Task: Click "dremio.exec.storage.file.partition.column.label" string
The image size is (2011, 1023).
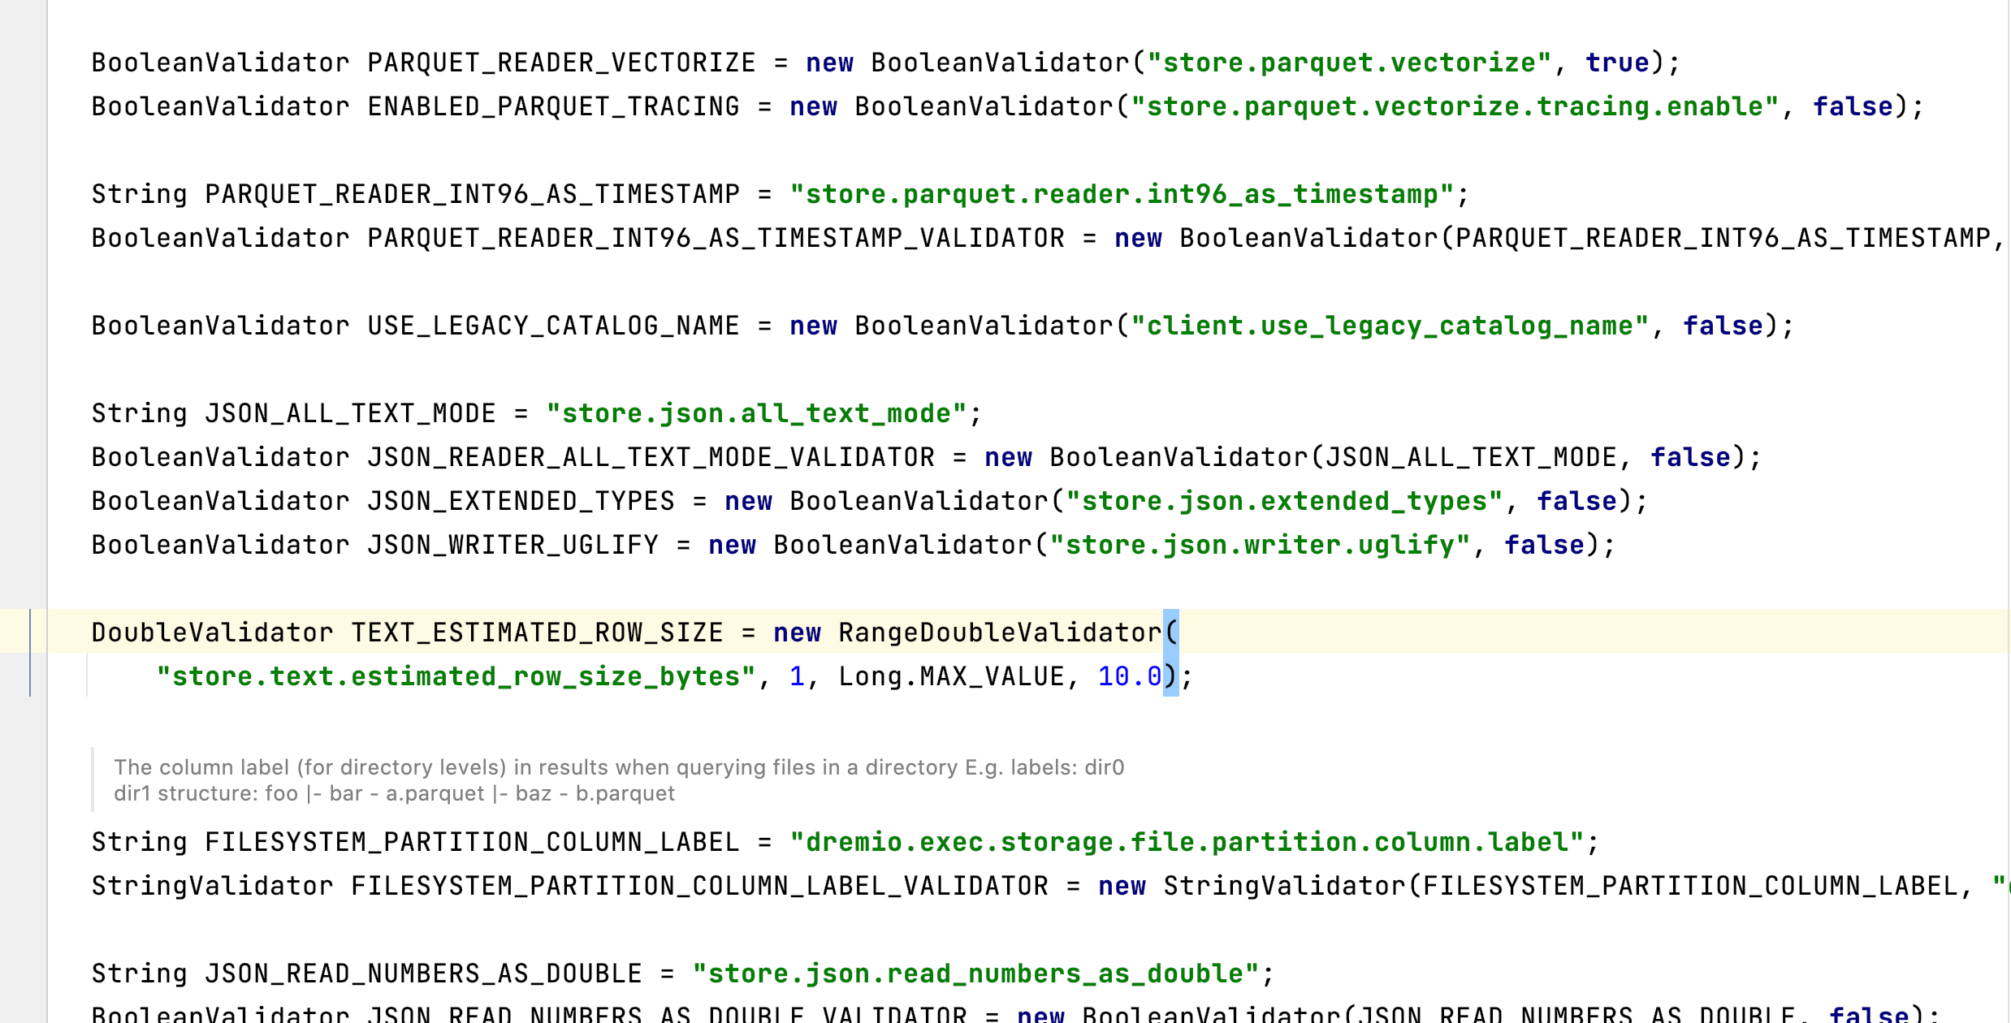Action: (1187, 842)
